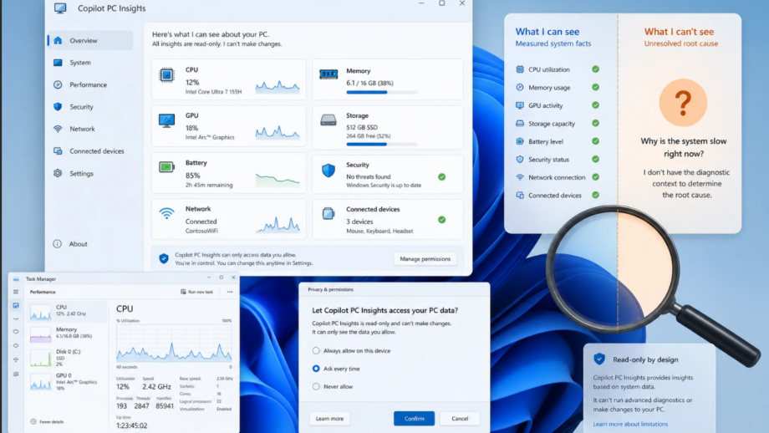Viewport: 769px width, 433px height.
Task: Click the GPU monitor icon
Action: (x=166, y=120)
